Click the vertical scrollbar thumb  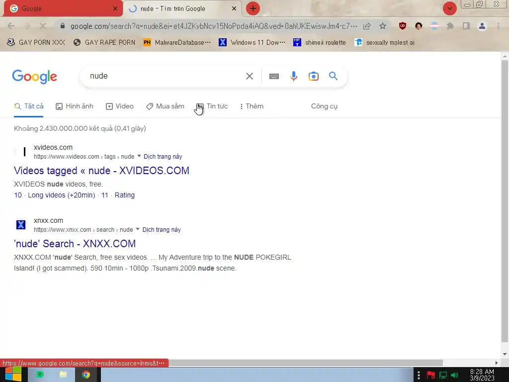click(505, 201)
